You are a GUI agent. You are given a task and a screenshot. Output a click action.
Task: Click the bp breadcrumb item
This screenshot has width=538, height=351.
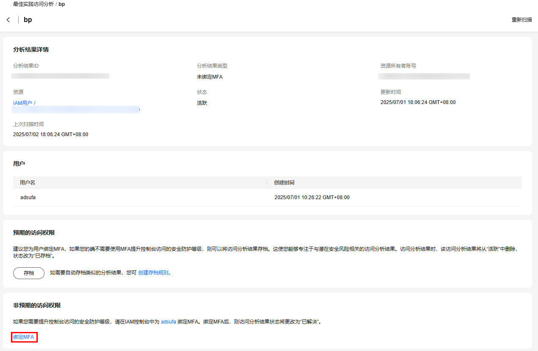[62, 4]
